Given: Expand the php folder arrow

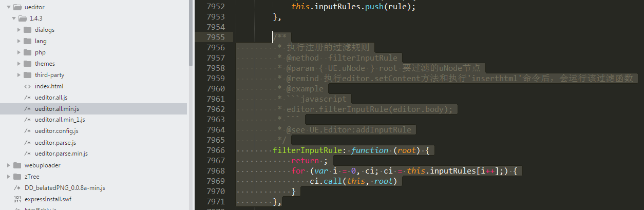Looking at the screenshot, I should (x=19, y=52).
